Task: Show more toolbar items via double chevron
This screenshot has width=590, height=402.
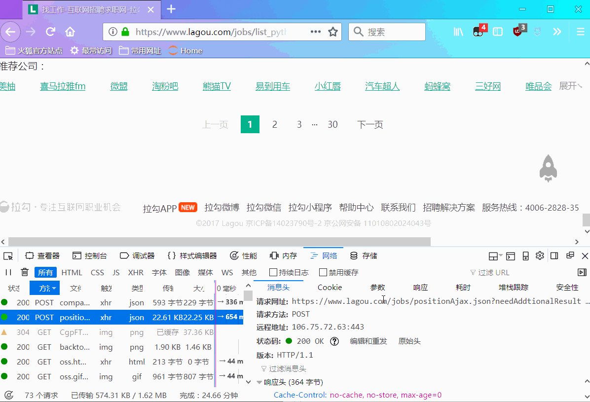Action: pos(557,32)
